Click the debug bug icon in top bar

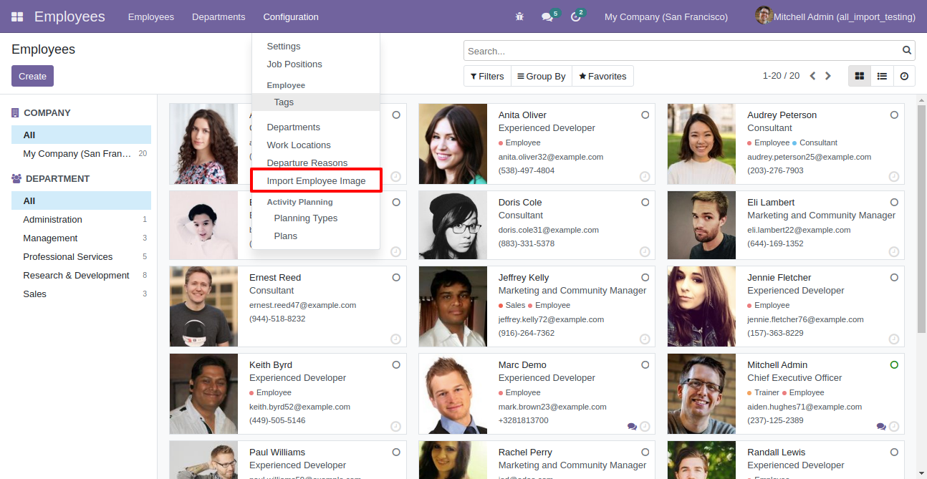point(519,16)
